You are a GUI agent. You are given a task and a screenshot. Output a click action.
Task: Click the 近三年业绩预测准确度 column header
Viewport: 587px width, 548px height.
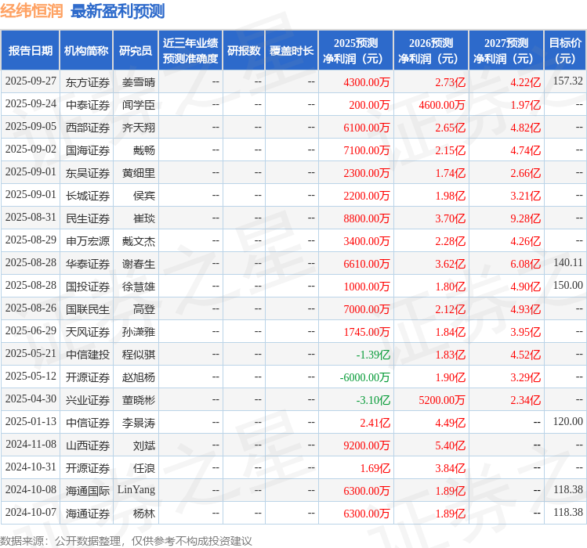[x=190, y=51]
